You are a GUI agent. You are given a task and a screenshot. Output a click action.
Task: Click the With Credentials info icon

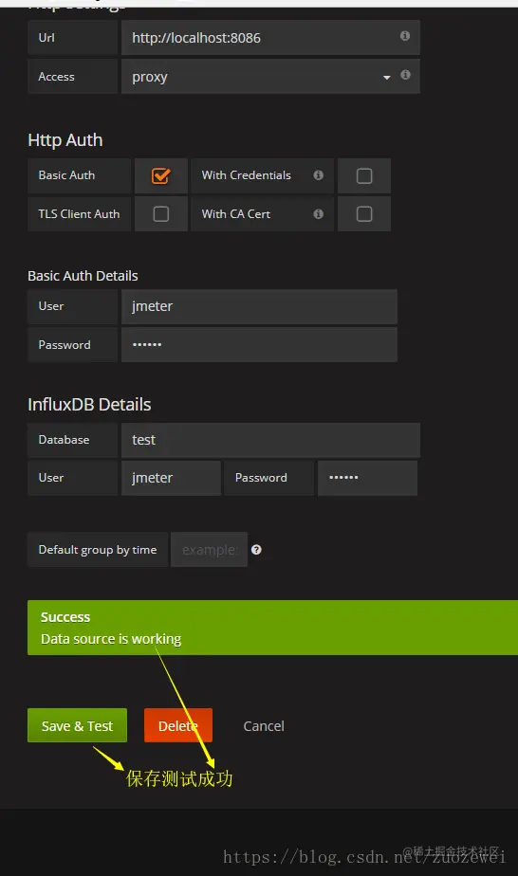point(319,174)
